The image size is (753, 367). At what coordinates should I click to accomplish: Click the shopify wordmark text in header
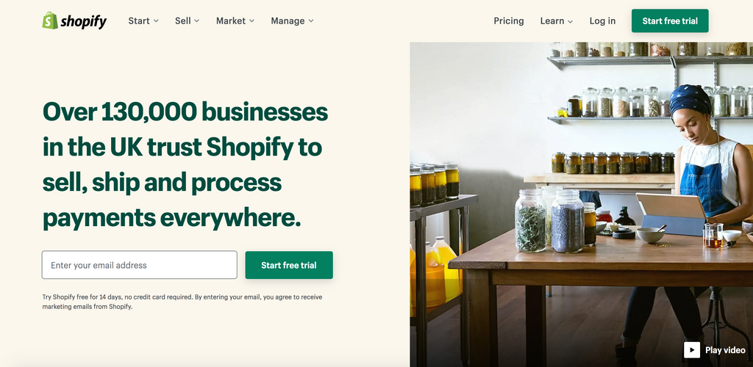coord(84,21)
